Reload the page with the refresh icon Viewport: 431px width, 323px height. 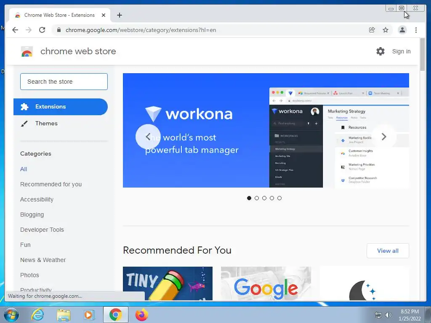coord(42,30)
